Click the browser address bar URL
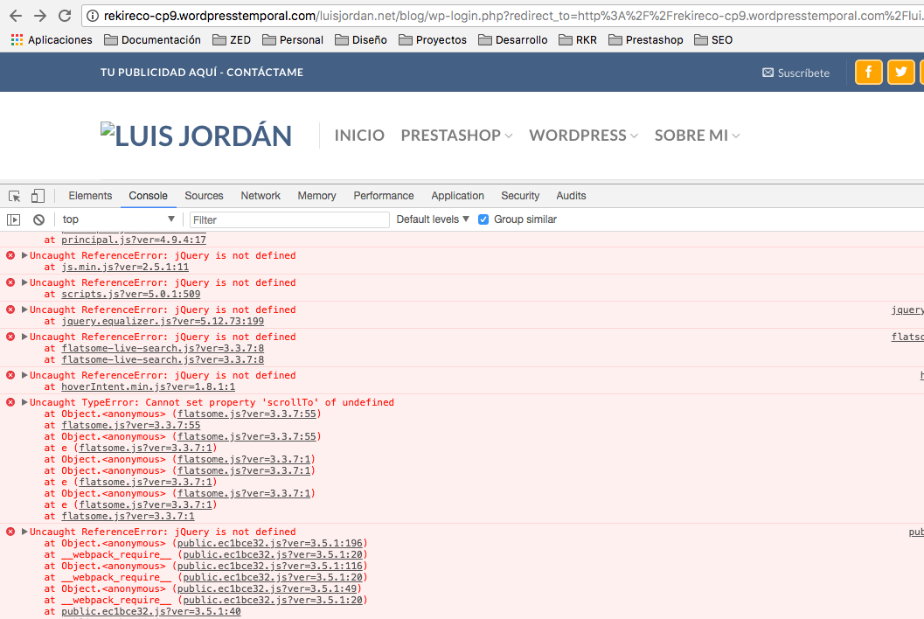The height and width of the screenshot is (619, 924). pyautogui.click(x=512, y=16)
